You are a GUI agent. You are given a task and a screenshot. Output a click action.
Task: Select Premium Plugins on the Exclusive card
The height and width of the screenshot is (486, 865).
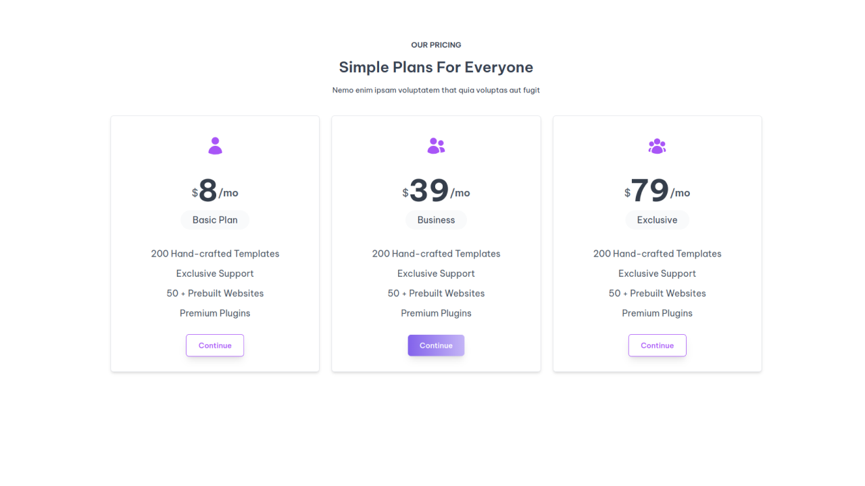(657, 313)
